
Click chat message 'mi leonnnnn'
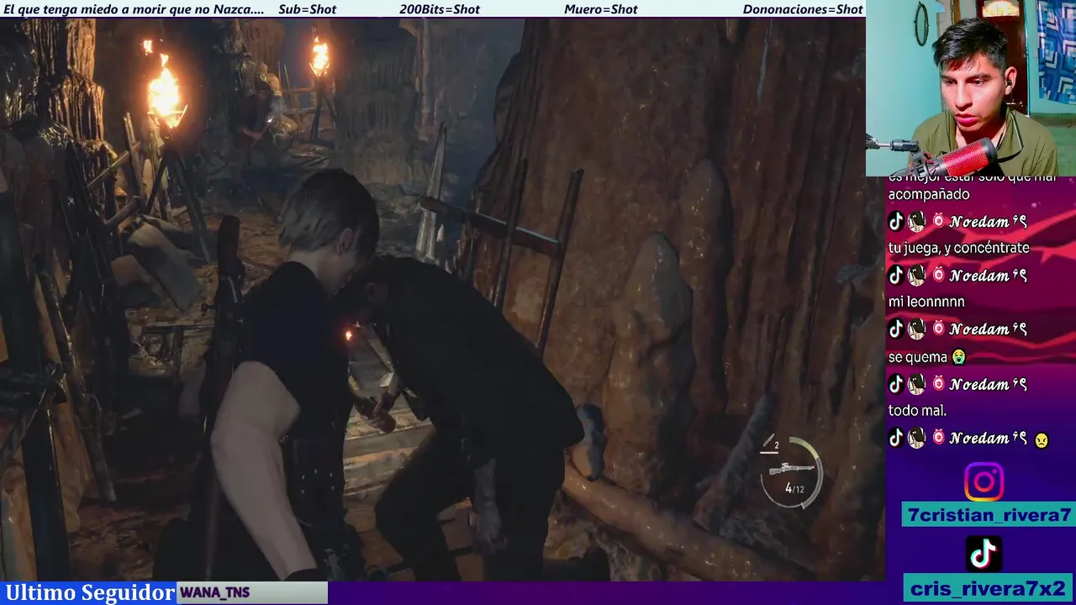(926, 302)
